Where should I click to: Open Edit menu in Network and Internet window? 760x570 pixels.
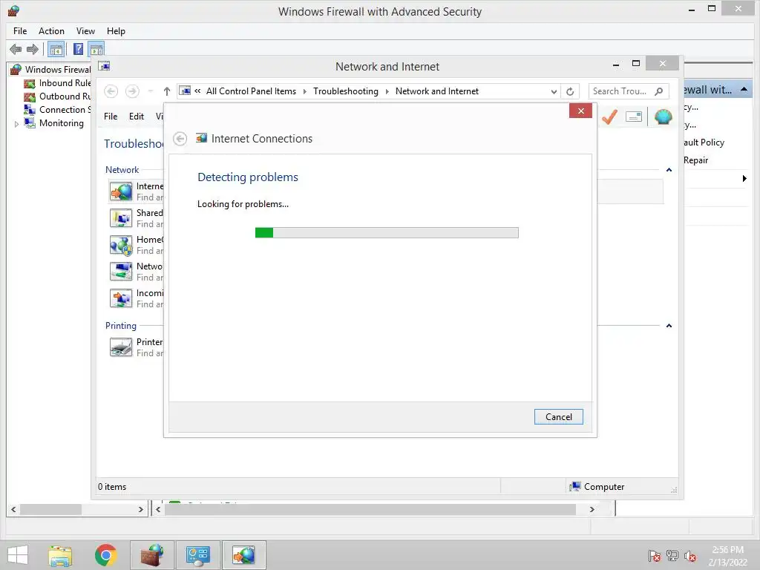[x=137, y=117]
